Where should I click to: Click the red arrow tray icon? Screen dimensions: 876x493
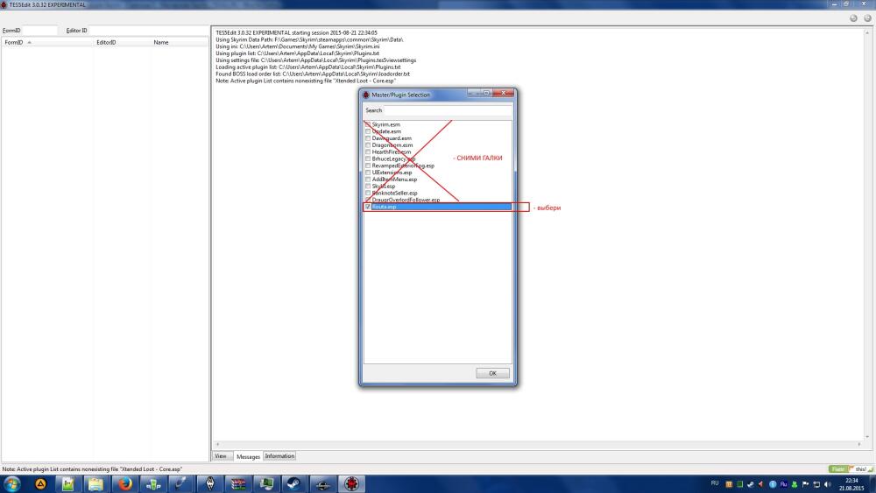click(761, 484)
